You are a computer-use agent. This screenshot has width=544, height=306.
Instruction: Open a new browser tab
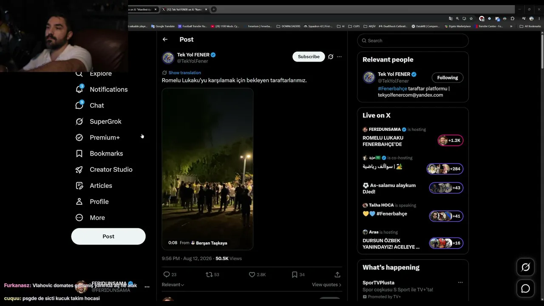click(214, 9)
